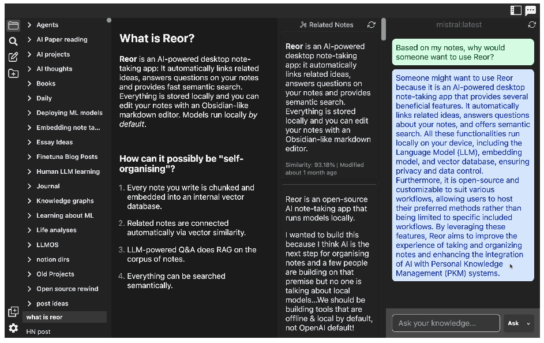Open settings with the gear icon

pos(13,328)
